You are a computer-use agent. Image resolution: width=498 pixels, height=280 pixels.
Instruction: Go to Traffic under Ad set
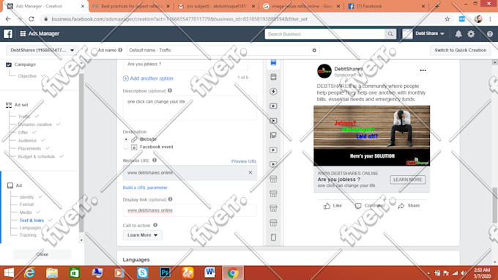pyautogui.click(x=24, y=117)
